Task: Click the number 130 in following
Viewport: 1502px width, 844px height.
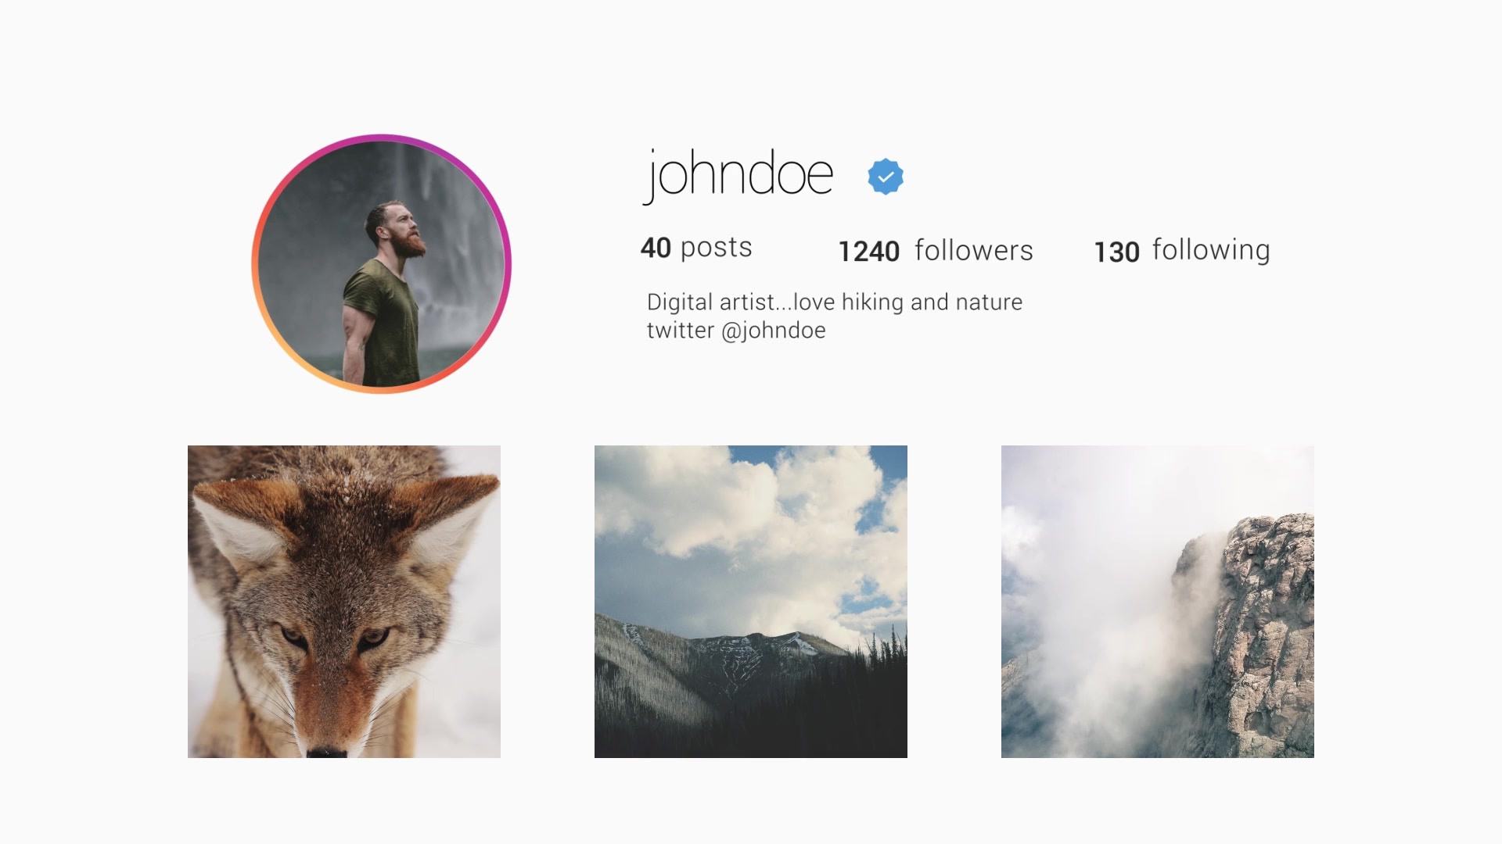Action: (x=1116, y=252)
